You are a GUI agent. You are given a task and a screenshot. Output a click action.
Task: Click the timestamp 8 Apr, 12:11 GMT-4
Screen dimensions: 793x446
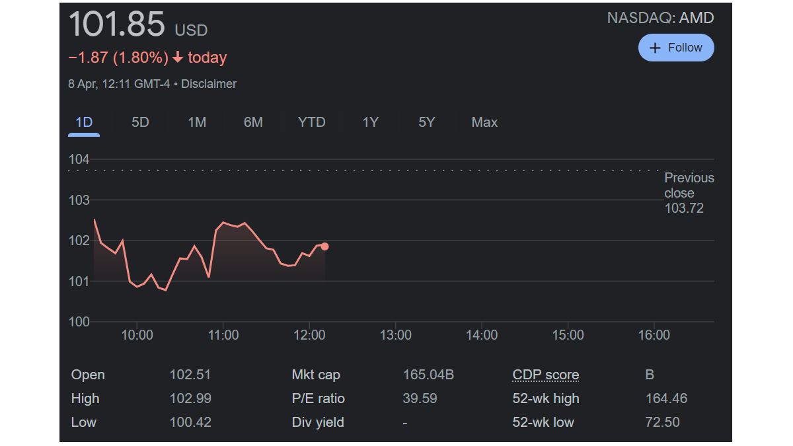(x=119, y=84)
